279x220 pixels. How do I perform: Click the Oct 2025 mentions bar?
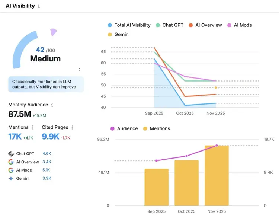tap(186, 183)
